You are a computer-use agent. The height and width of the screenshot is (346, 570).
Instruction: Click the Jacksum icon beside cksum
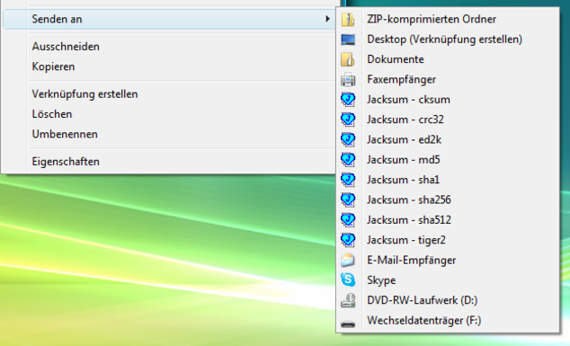348,100
